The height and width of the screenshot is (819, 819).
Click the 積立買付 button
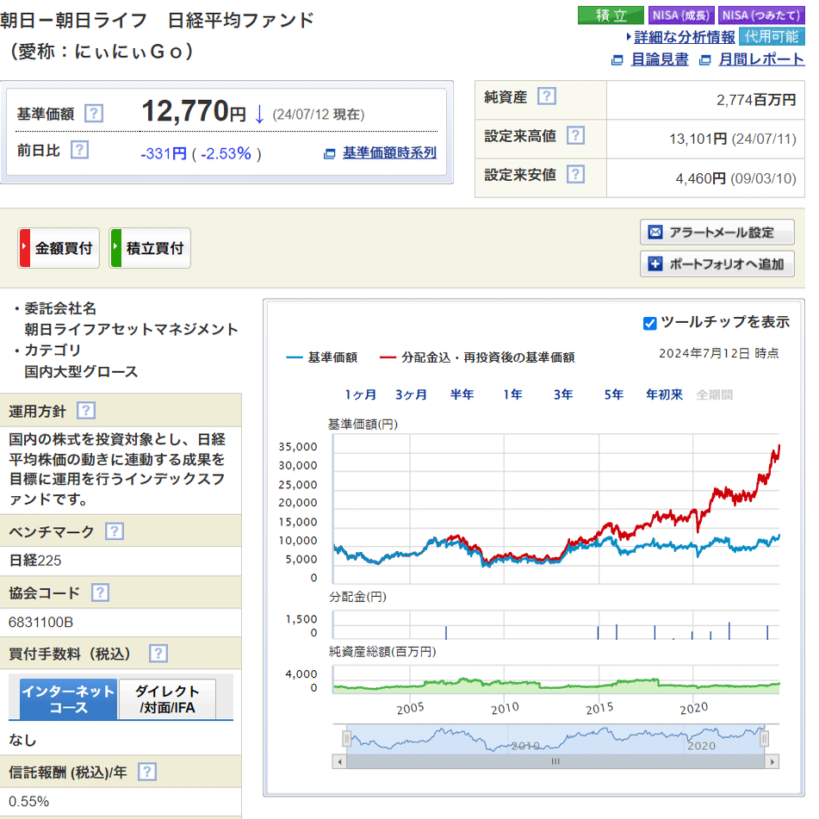point(150,248)
